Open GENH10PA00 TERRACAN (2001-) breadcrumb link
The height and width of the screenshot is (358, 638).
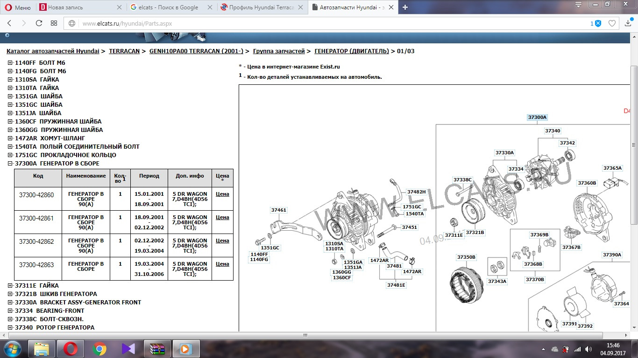point(196,51)
